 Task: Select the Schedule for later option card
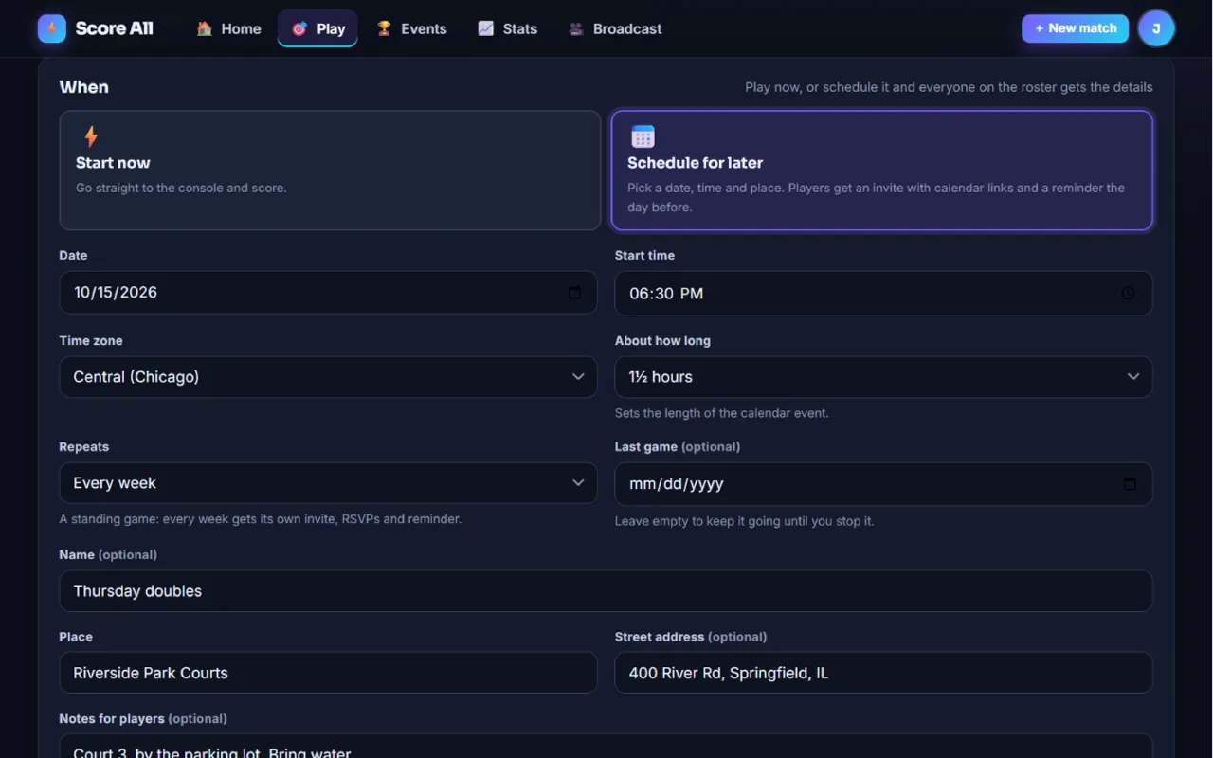(882, 171)
